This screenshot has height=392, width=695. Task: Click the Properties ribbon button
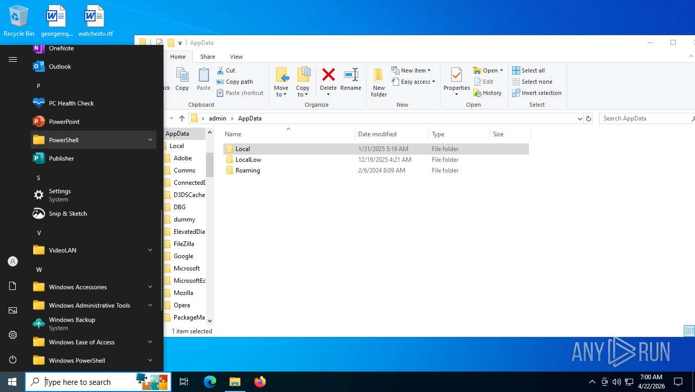coord(456,82)
